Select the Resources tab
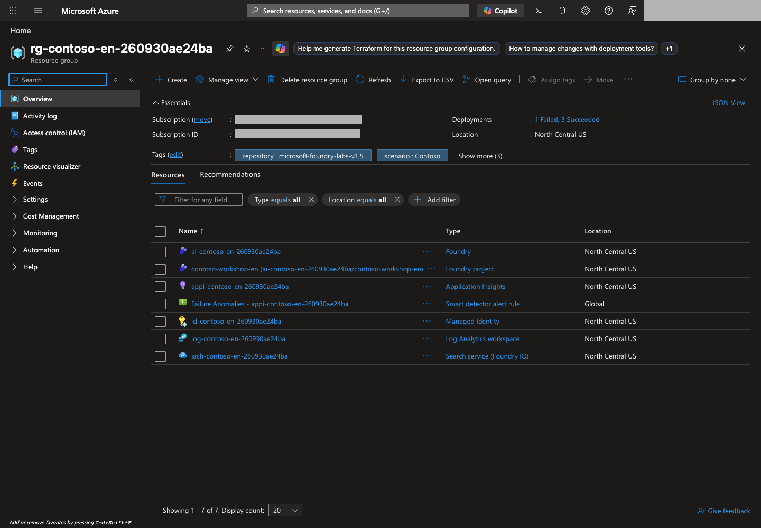The image size is (761, 528). (x=168, y=175)
